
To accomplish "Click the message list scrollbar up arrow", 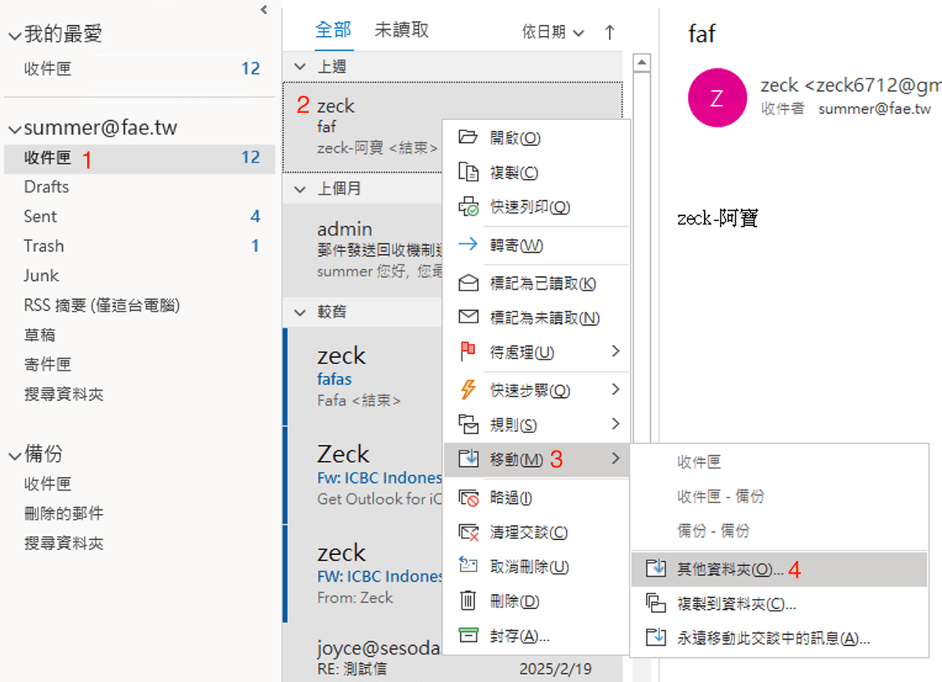I will coord(642,63).
